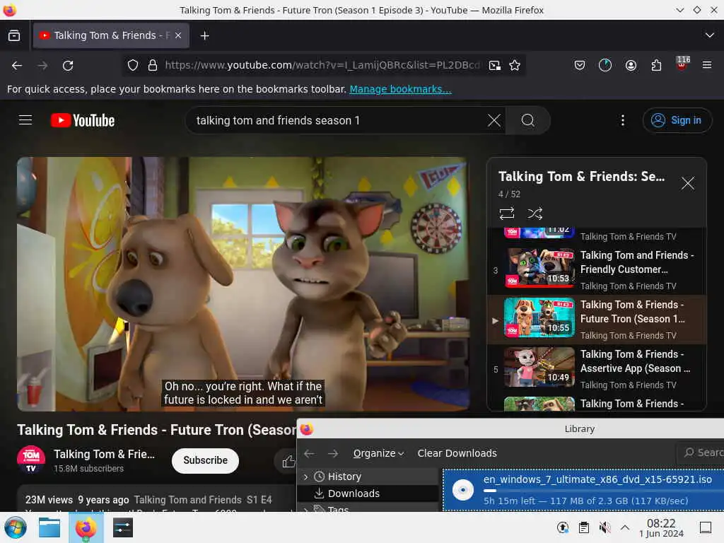Image resolution: width=724 pixels, height=543 pixels.
Task: Select Downloads in Library sidebar
Action: tap(354, 494)
